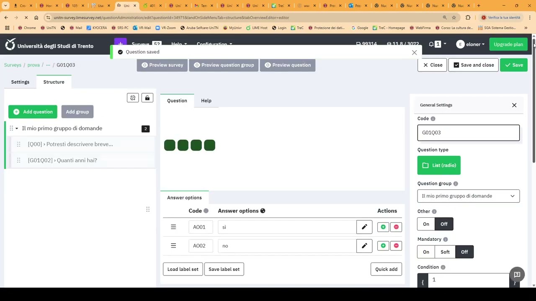Image resolution: width=536 pixels, height=301 pixels.
Task: Set Mandatory to Off
Action: [464, 252]
